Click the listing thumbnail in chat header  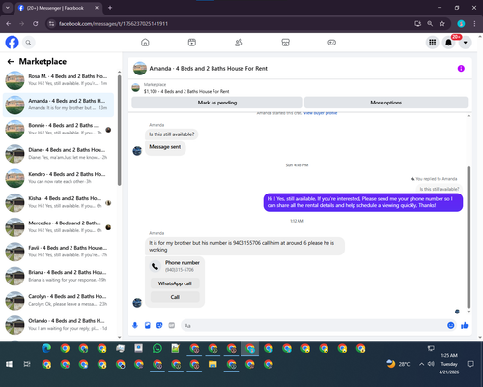(x=140, y=69)
